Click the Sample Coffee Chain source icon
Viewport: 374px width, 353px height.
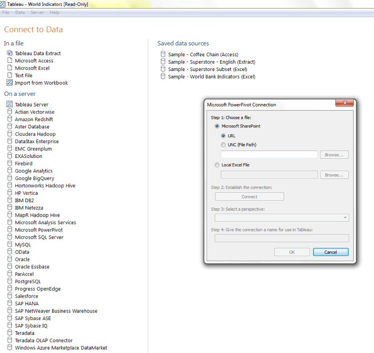tap(163, 54)
